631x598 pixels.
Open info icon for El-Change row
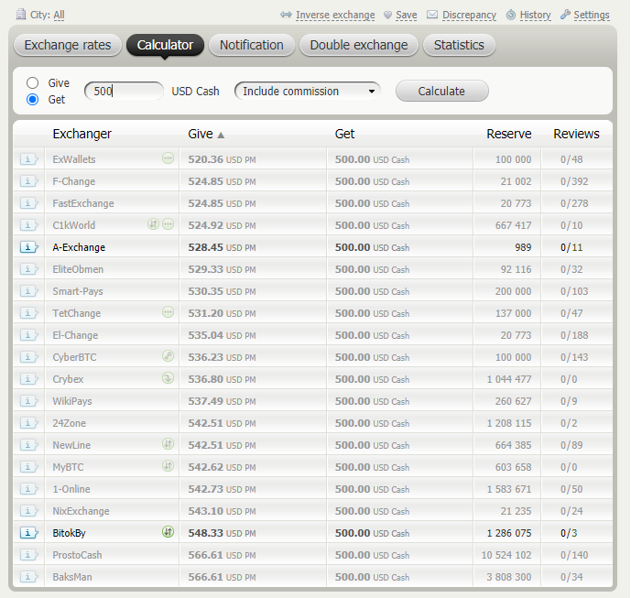[x=28, y=335]
